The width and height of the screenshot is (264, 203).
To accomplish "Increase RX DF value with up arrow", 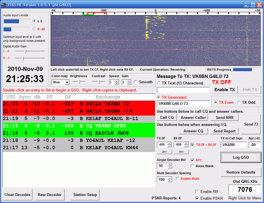I will (x=186, y=144).
